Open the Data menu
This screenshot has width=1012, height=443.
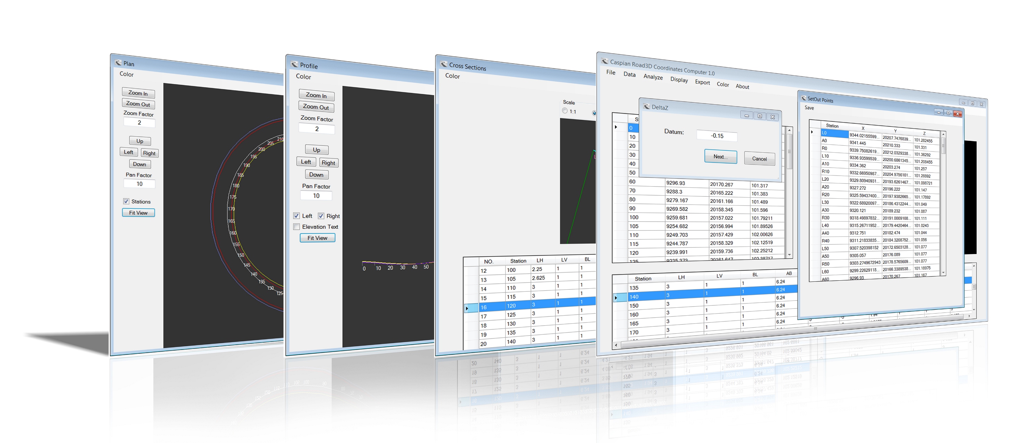click(x=629, y=74)
